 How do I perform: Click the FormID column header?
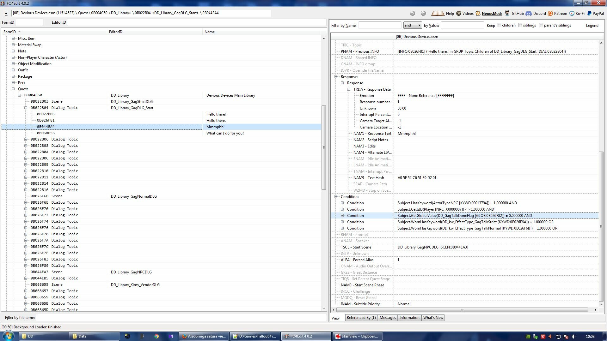click(54, 32)
